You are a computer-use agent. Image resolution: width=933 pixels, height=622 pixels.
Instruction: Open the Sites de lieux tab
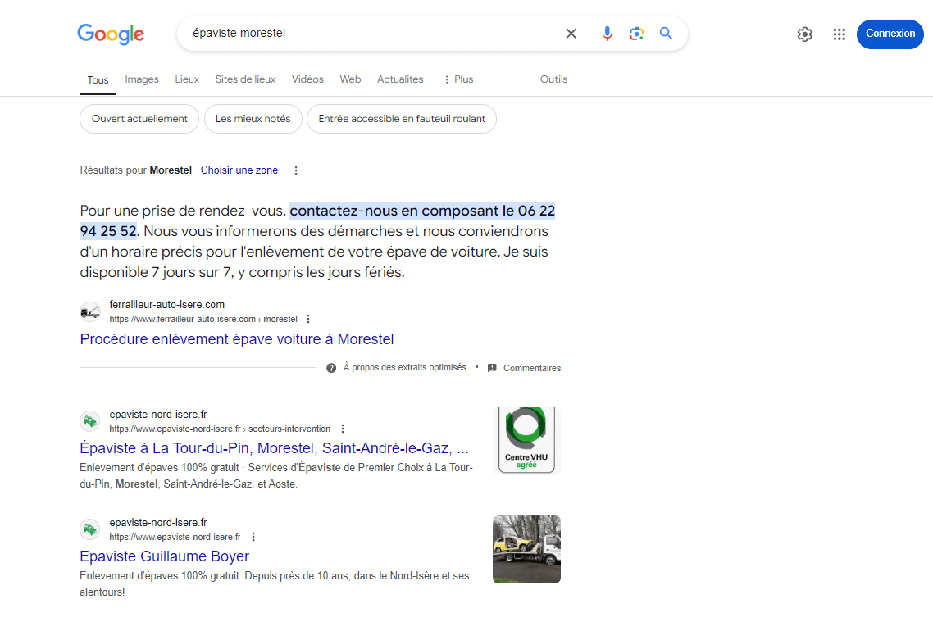245,79
